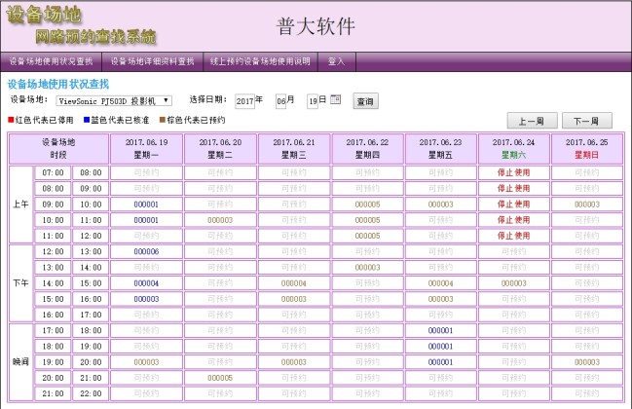This screenshot has height=409, width=632.
Task: Click 停止使用 Saturday 11:00-12:00 cell
Action: pyautogui.click(x=514, y=236)
